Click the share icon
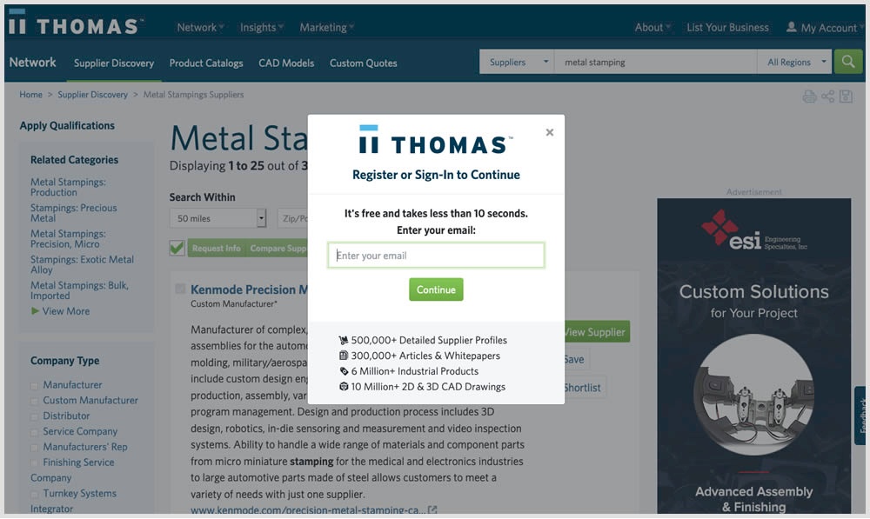 pyautogui.click(x=827, y=96)
